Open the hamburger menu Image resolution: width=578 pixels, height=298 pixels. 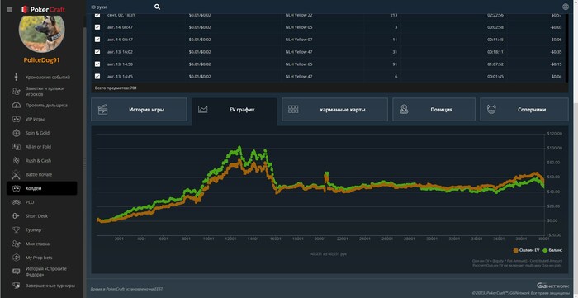pyautogui.click(x=10, y=10)
